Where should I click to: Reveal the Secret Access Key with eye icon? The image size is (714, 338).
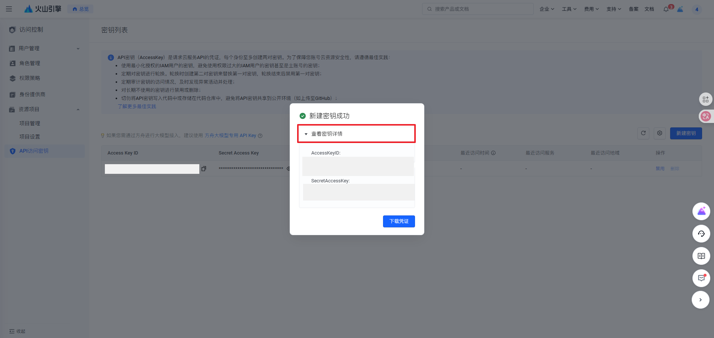point(288,169)
